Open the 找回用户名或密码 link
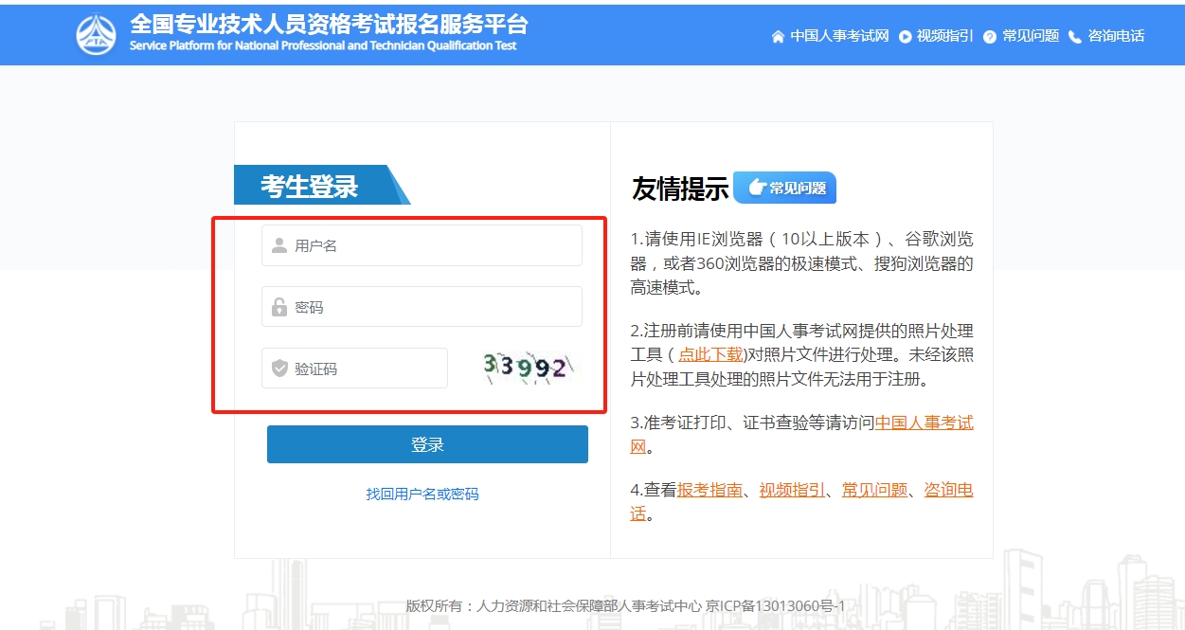This screenshot has height=630, width=1185. pos(422,495)
